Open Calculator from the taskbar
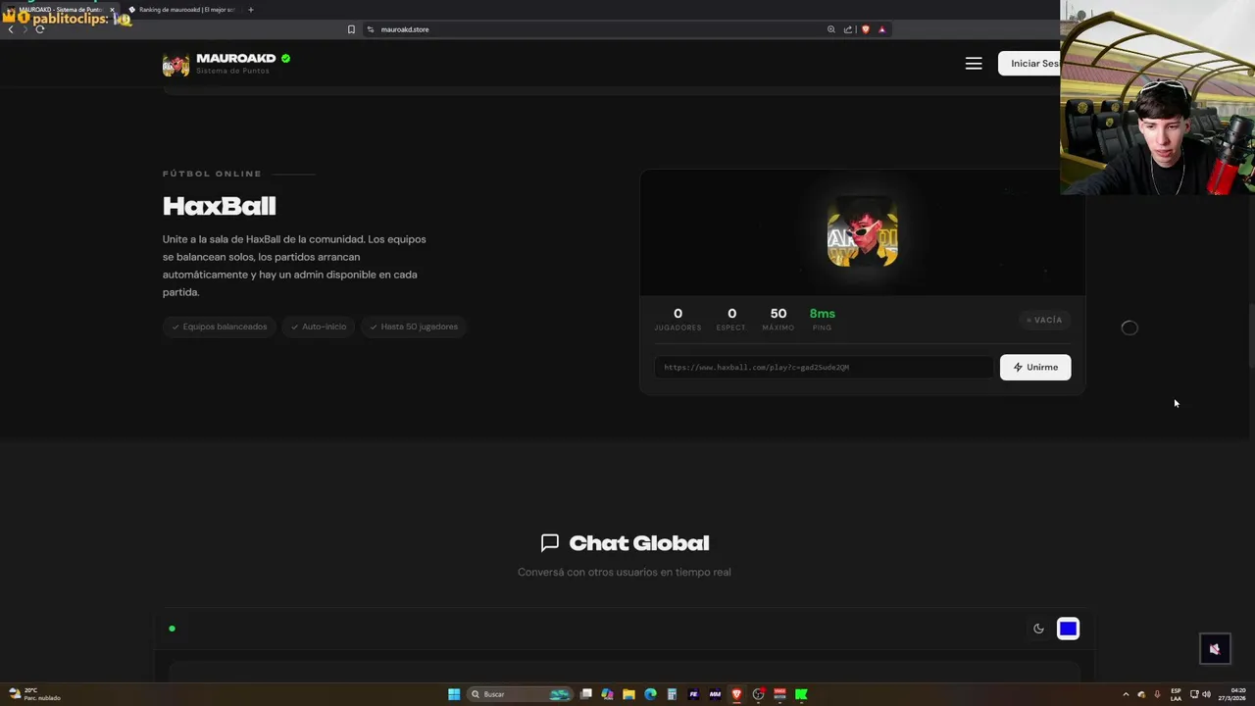Viewport: 1255px width, 706px height. coord(672,694)
